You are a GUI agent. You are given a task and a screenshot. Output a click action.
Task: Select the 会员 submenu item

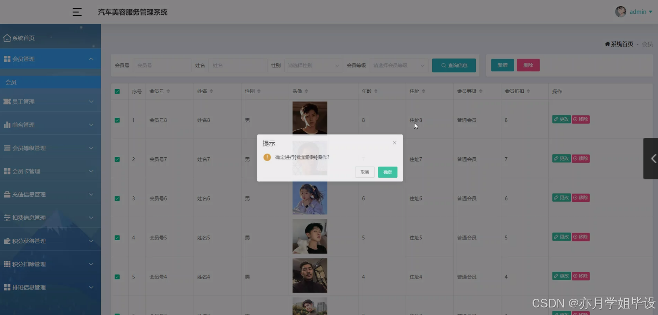point(50,82)
